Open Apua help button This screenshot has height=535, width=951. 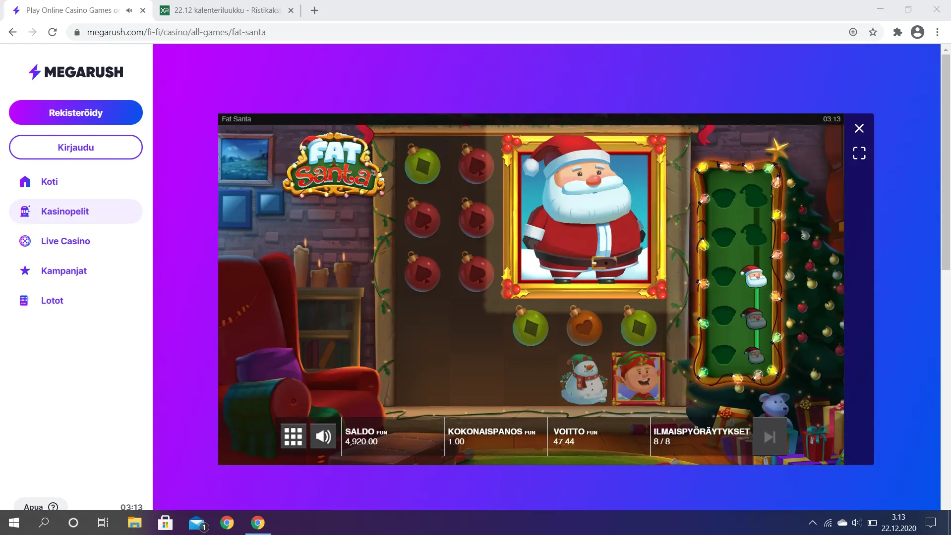coord(41,506)
